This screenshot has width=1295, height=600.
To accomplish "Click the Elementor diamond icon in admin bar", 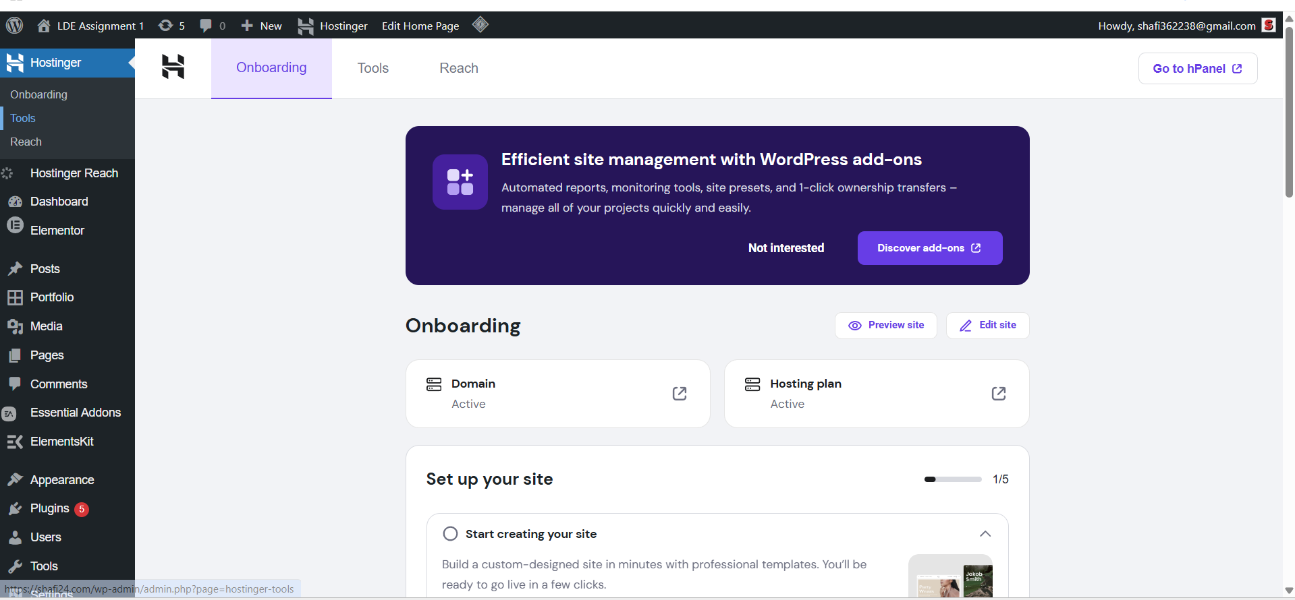I will [480, 25].
